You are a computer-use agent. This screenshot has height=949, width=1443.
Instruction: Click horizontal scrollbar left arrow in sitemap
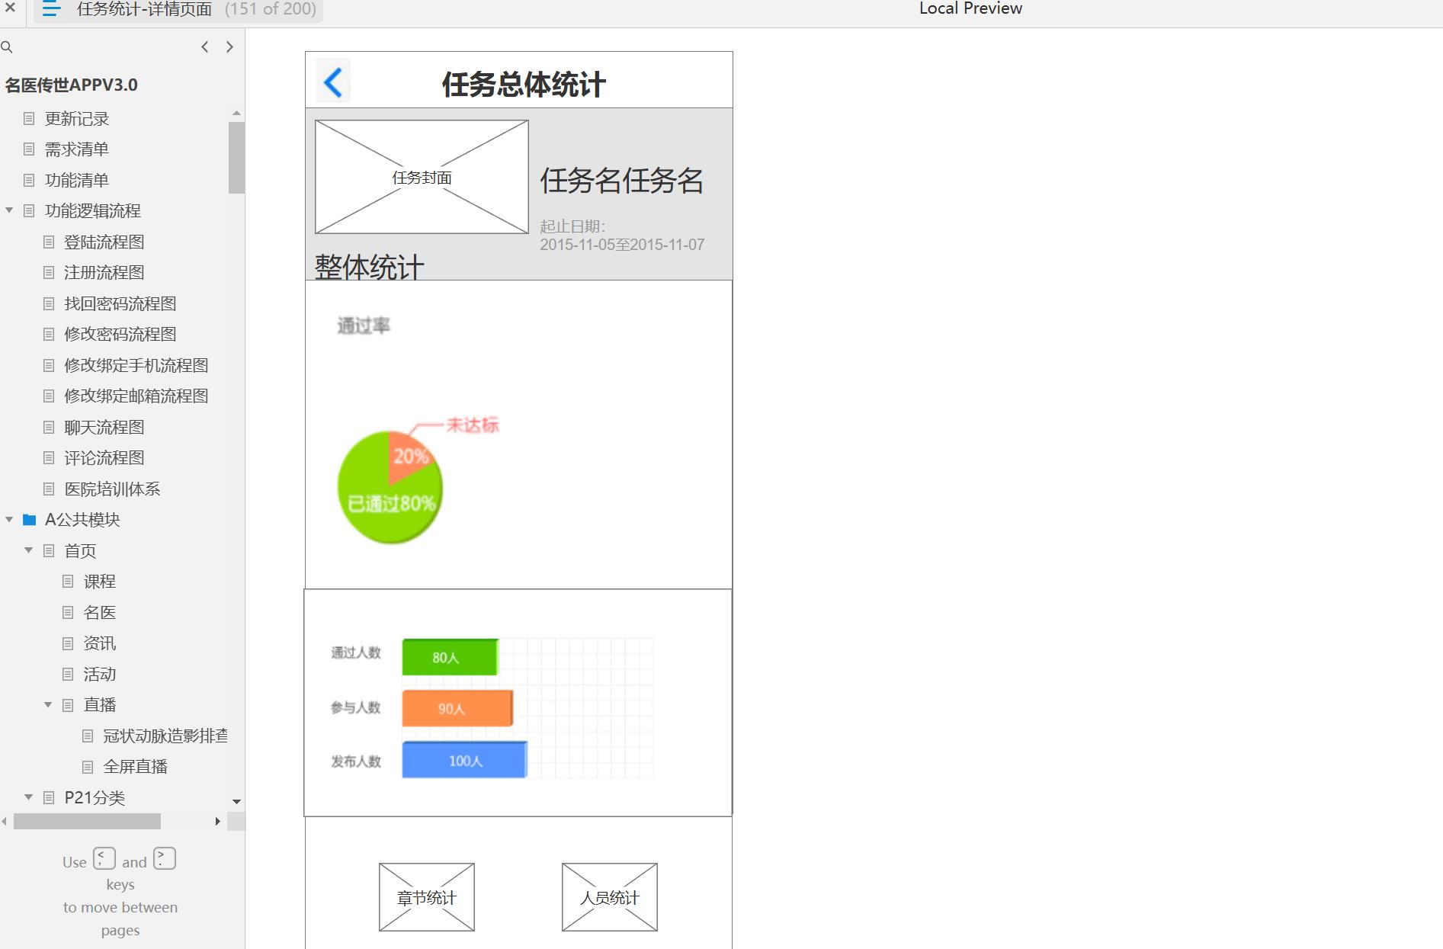click(x=5, y=821)
